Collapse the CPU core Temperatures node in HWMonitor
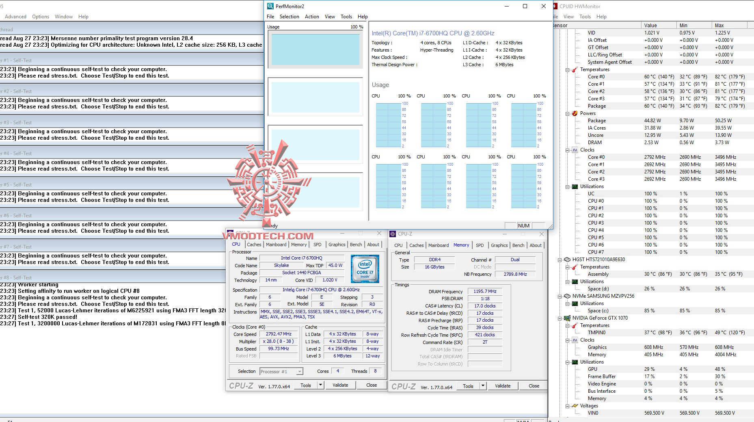The image size is (754, 422). click(x=568, y=70)
